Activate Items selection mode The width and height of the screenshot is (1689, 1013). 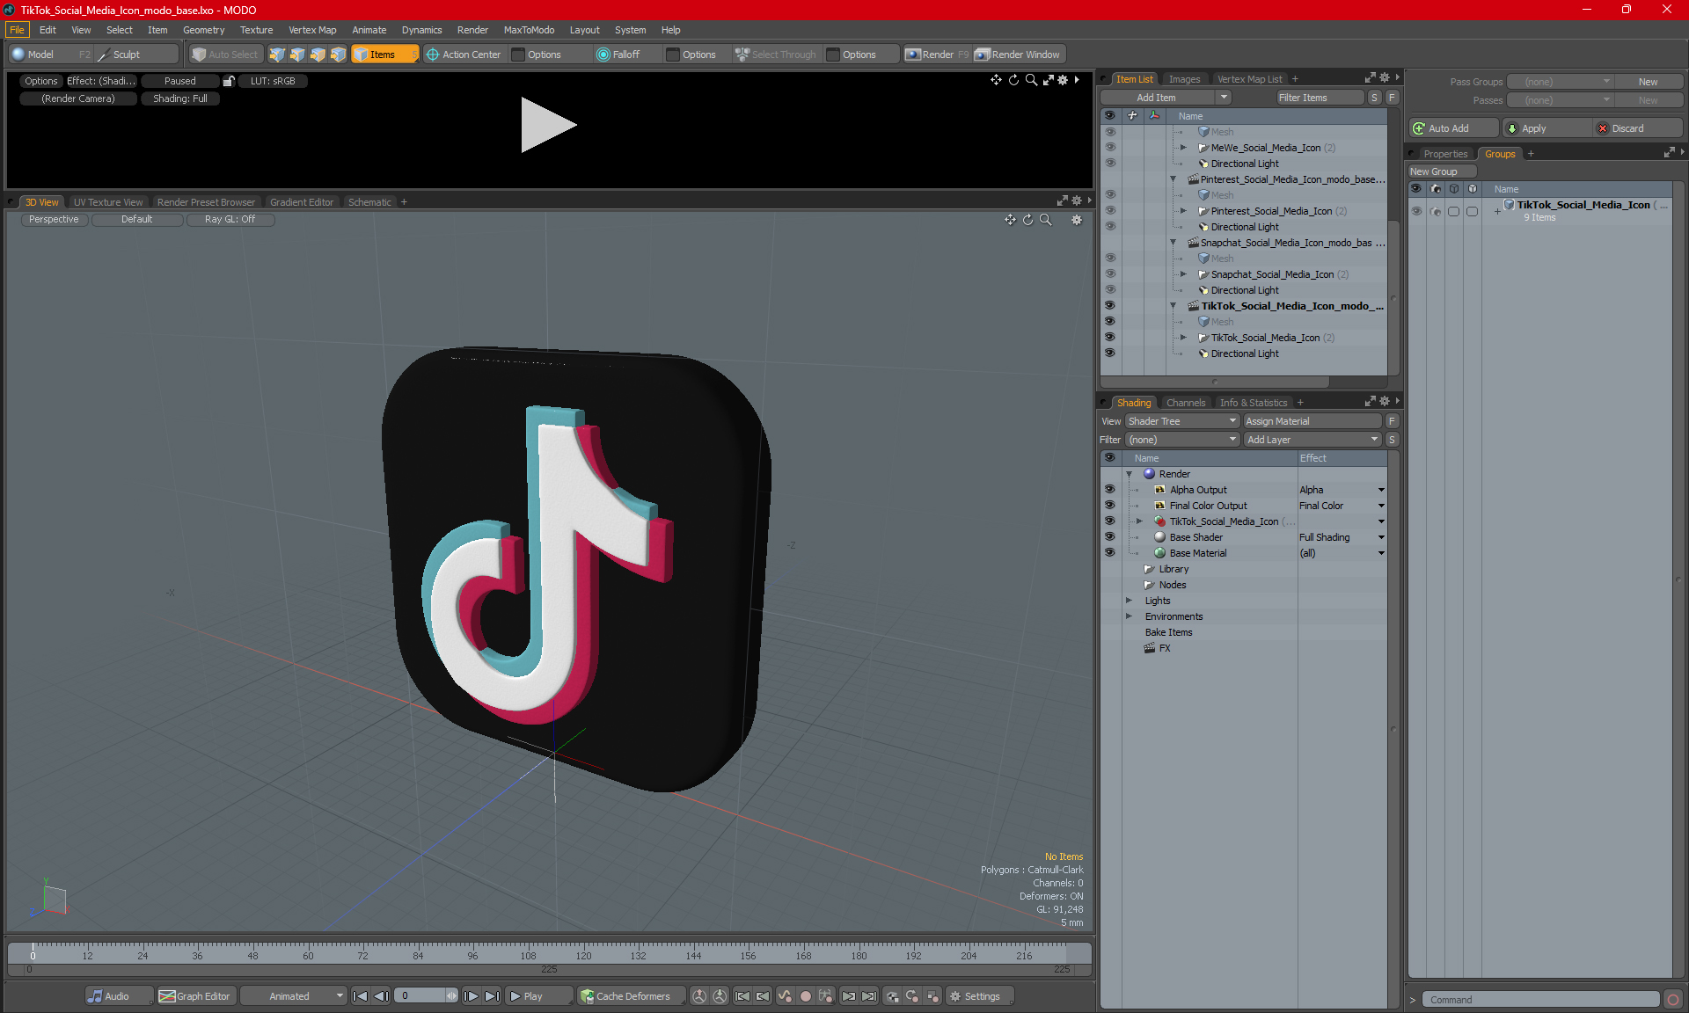point(384,55)
